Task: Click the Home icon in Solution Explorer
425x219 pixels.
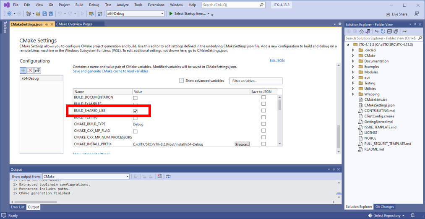Action: 361,31
